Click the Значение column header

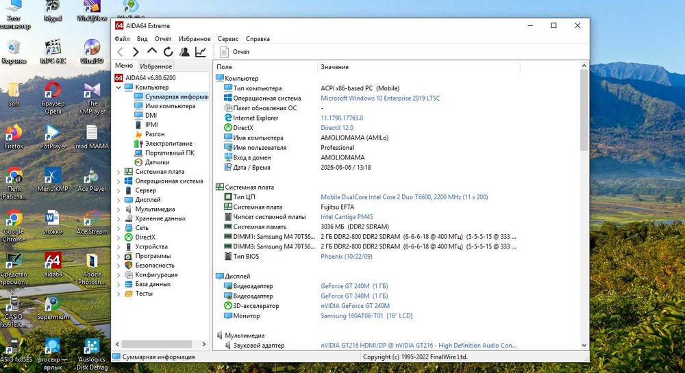(x=419, y=67)
